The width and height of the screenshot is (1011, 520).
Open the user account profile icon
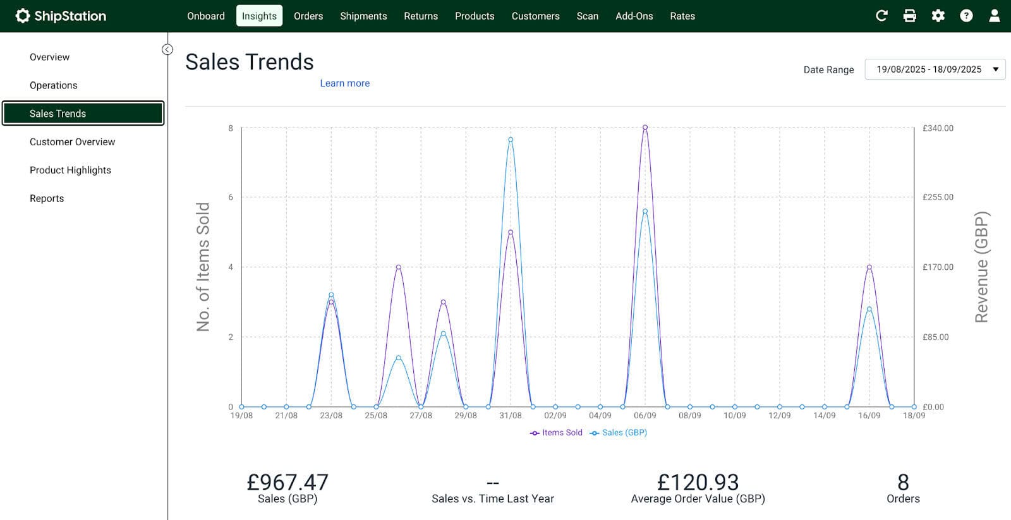pos(995,16)
